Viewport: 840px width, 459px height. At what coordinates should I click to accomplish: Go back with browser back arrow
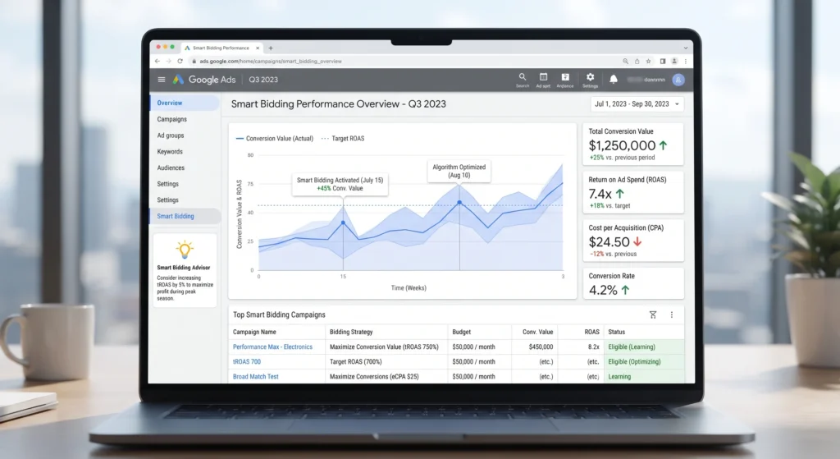click(157, 61)
